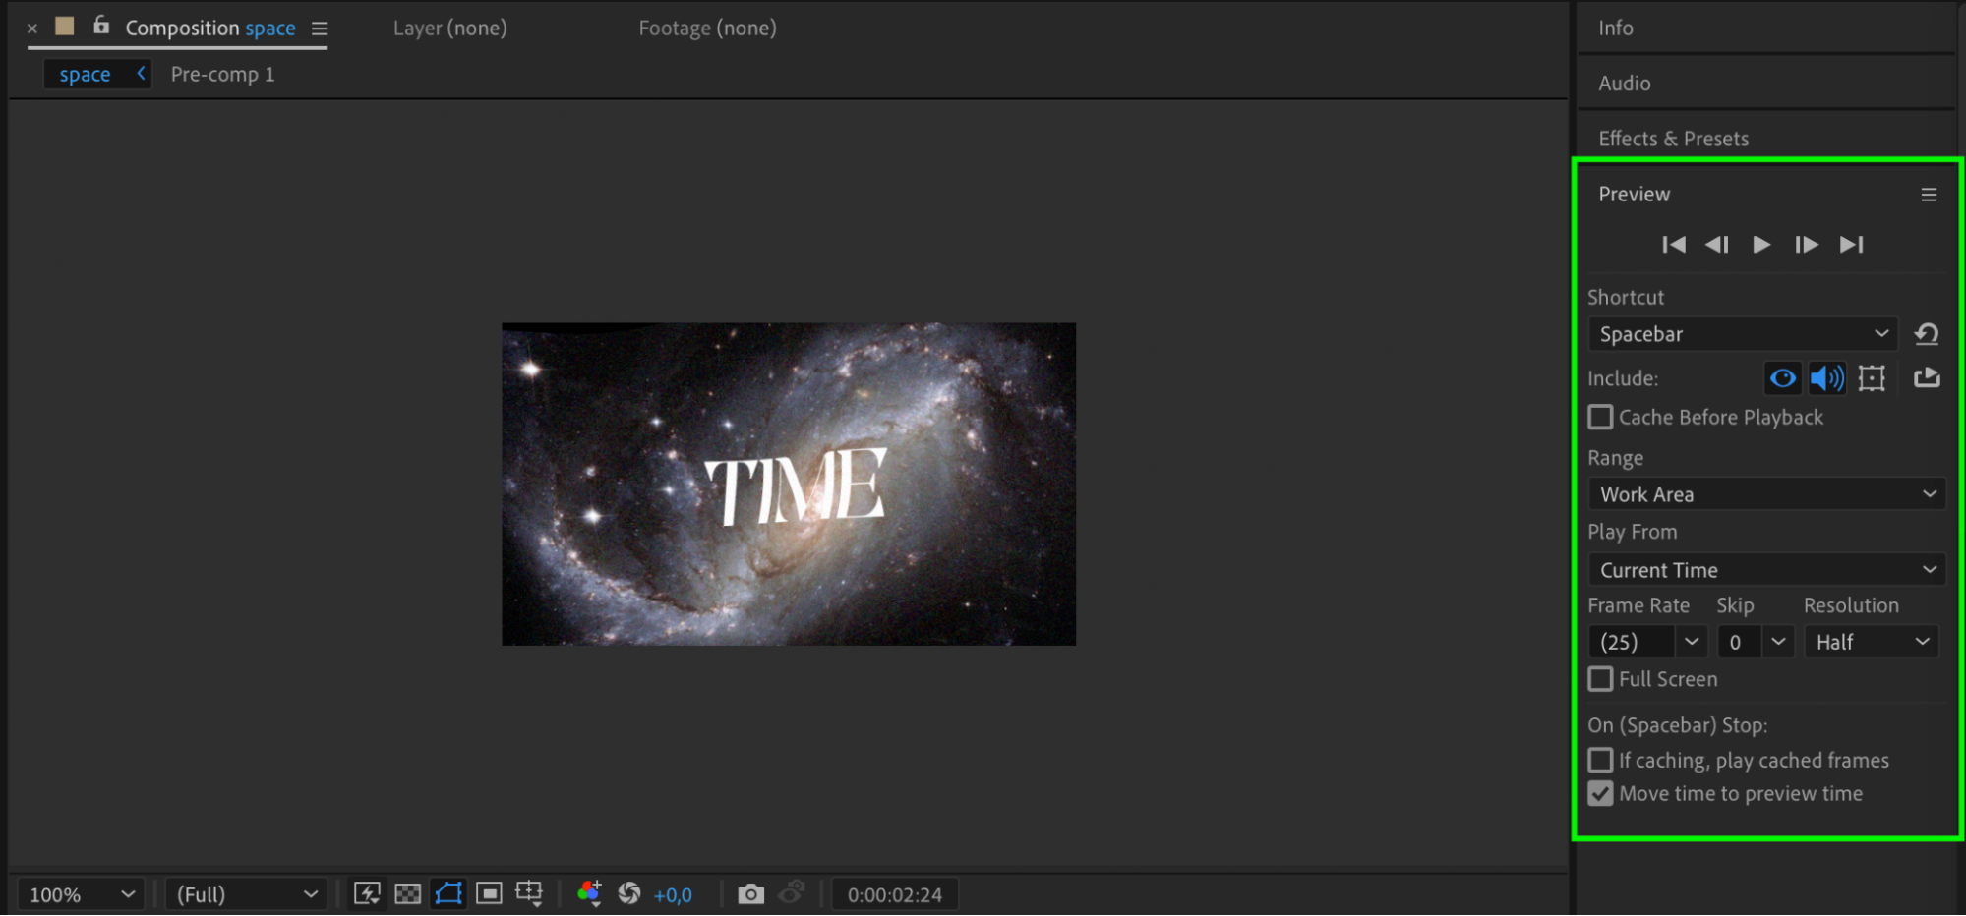Switch to the Pre-comp 1 tab

click(x=222, y=75)
